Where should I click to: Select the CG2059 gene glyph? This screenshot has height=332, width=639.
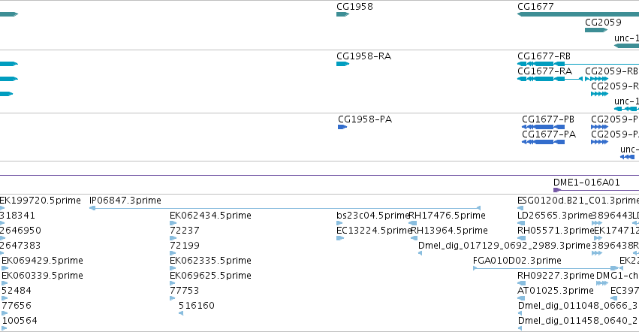pyautogui.click(x=595, y=30)
